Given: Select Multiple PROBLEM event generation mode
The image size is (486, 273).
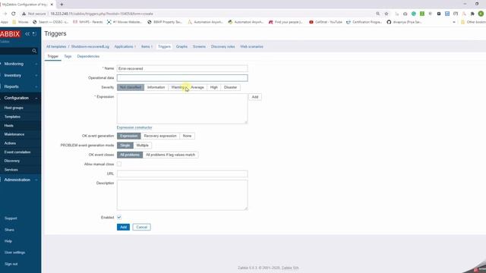Looking at the screenshot, I should [142, 145].
